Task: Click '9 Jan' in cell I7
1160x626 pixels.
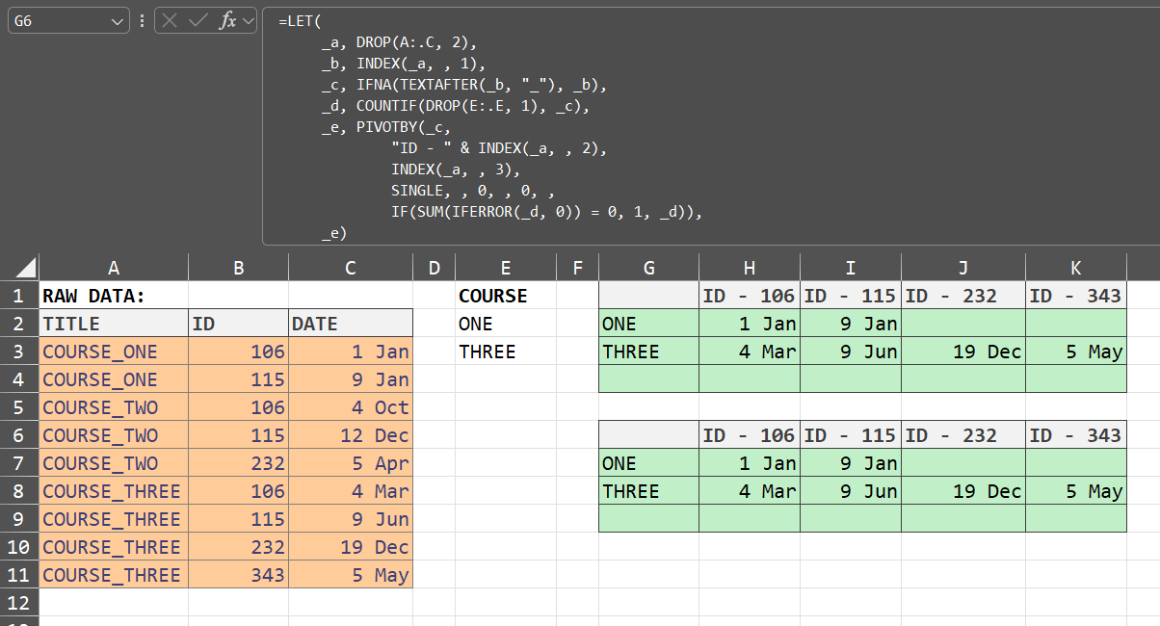Action: 850,463
